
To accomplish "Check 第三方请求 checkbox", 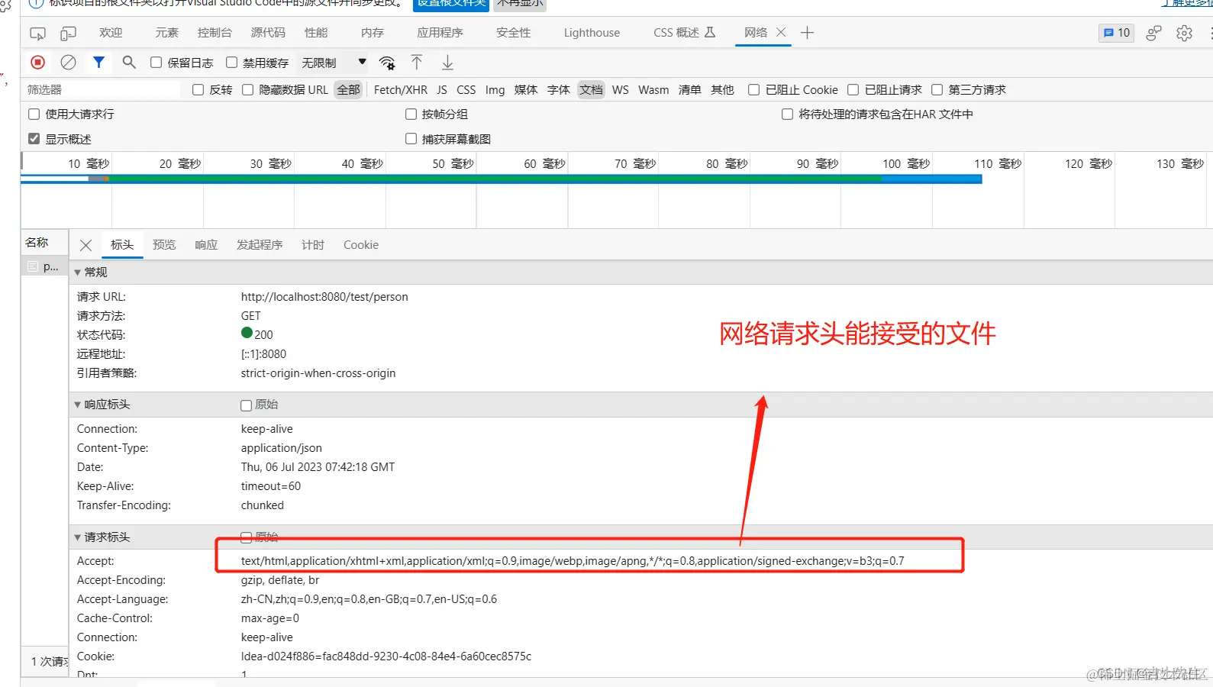I will click(937, 90).
